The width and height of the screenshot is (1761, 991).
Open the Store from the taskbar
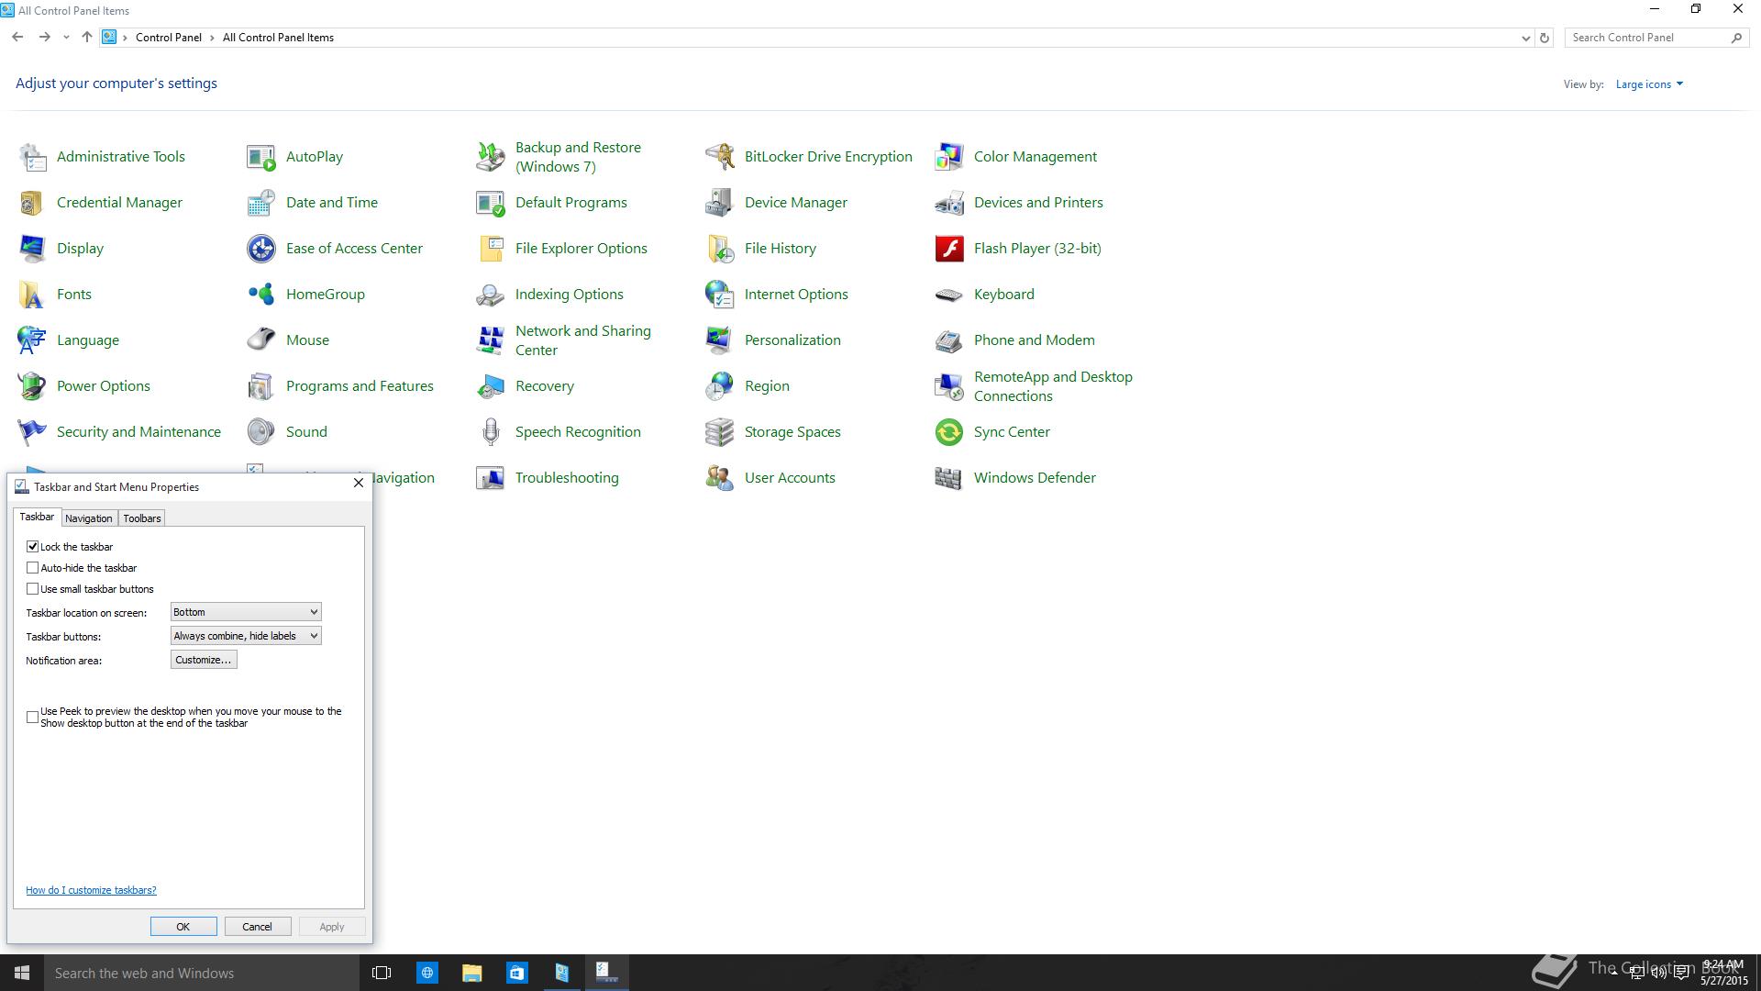click(517, 973)
